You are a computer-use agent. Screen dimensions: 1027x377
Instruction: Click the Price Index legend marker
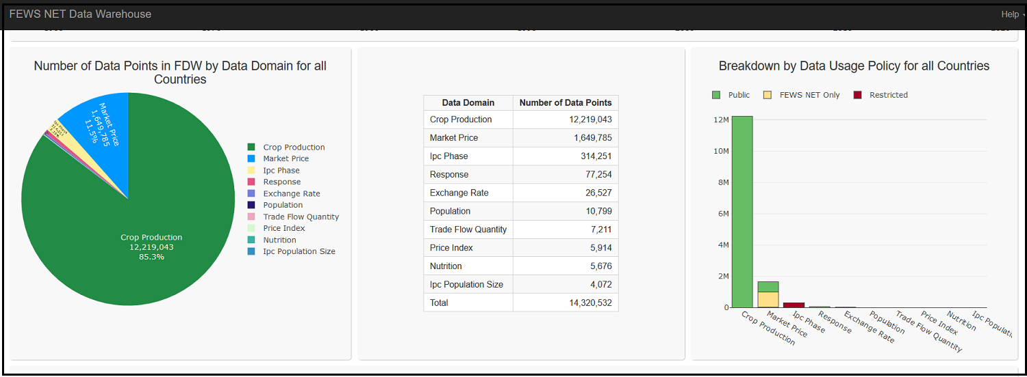point(251,228)
